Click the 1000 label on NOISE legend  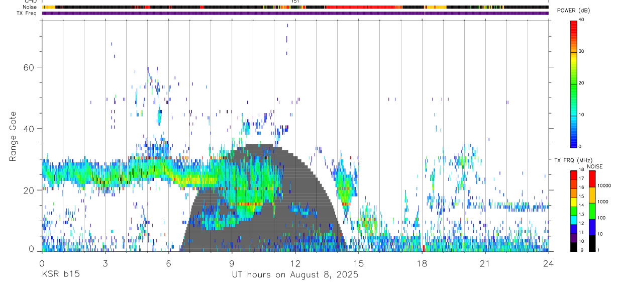[602, 202]
